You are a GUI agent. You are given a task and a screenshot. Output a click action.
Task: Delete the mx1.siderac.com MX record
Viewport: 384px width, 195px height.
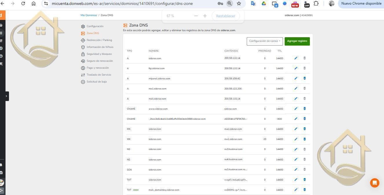click(x=304, y=139)
